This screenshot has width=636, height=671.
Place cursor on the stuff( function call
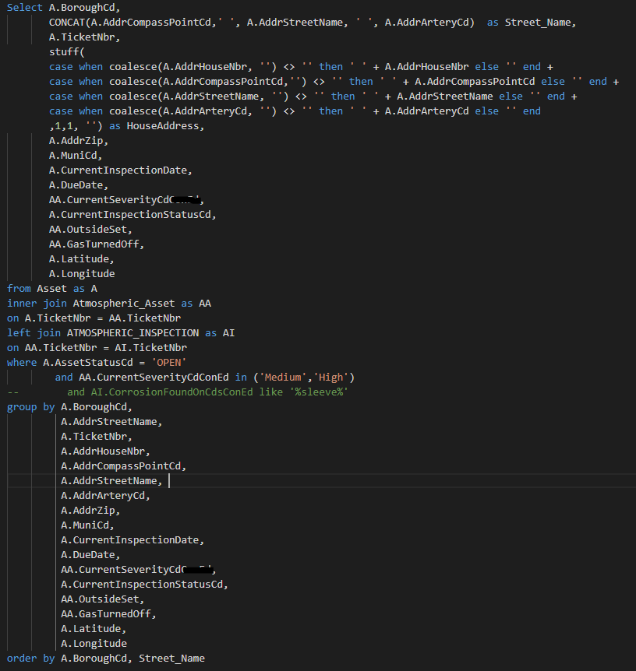pos(65,51)
